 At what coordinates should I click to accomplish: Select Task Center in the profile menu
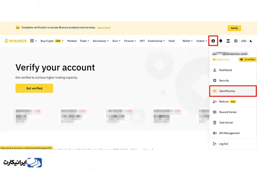pyautogui.click(x=233, y=123)
